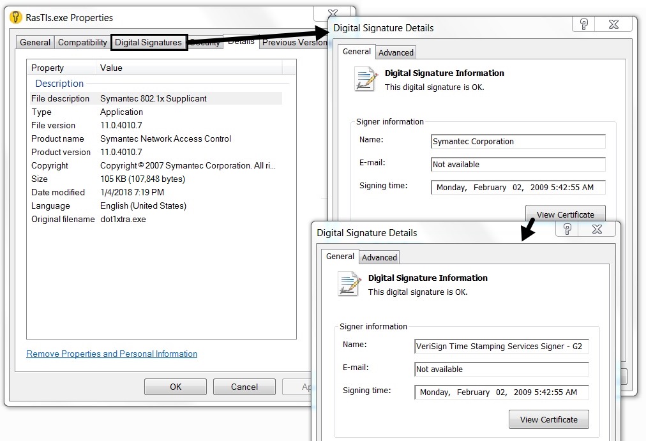Click Cancel in RasTls.exe Properties

click(244, 387)
